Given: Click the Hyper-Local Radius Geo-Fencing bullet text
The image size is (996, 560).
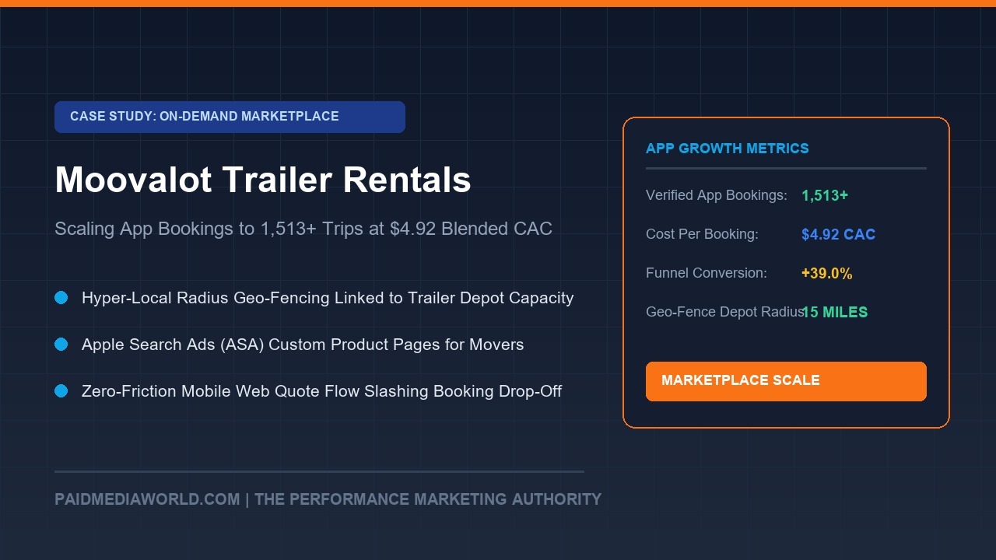Looking at the screenshot, I should click(328, 298).
